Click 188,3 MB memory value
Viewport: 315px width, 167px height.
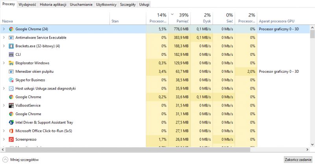pyautogui.click(x=181, y=46)
